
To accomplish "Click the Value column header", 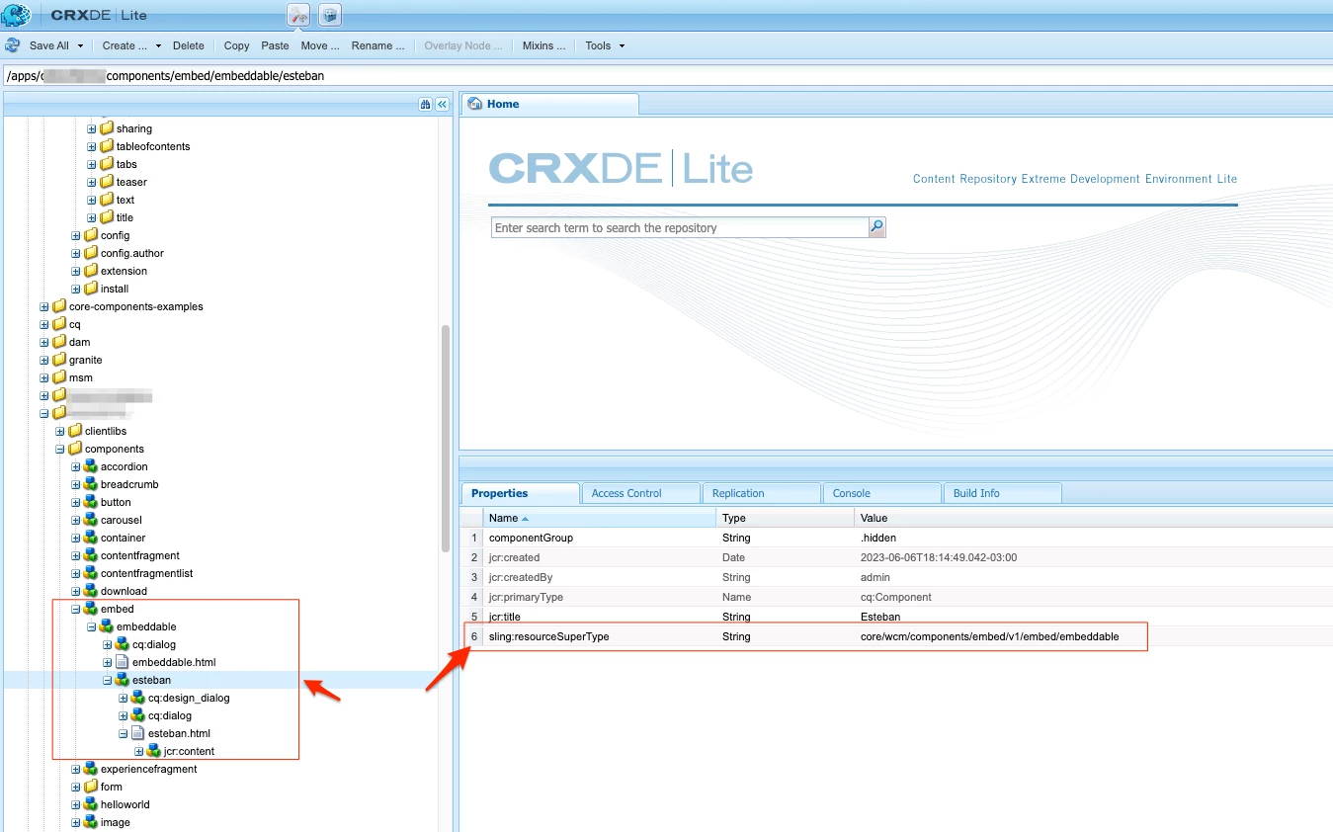I will coord(1092,518).
